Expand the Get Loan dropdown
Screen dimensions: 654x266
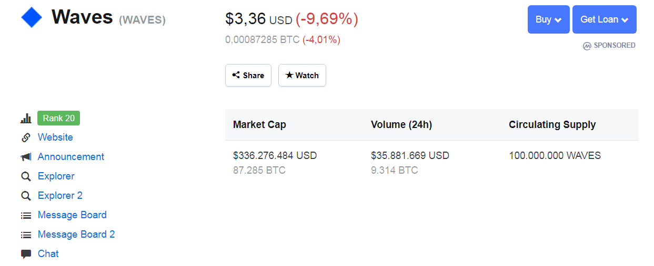[605, 19]
